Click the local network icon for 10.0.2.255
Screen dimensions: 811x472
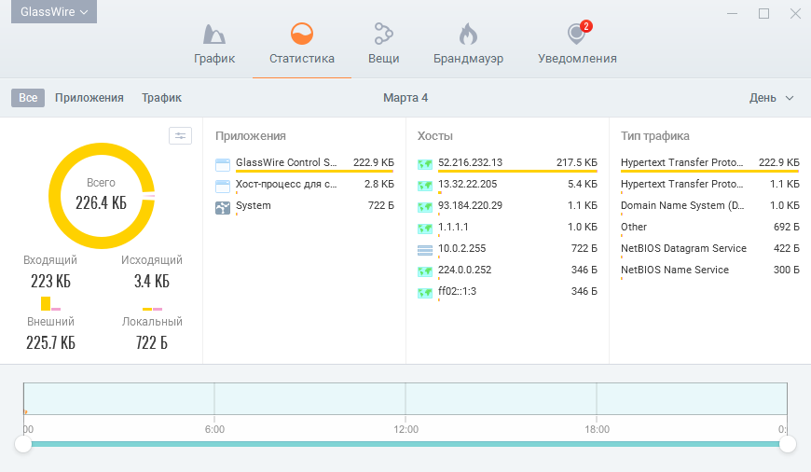(x=425, y=251)
